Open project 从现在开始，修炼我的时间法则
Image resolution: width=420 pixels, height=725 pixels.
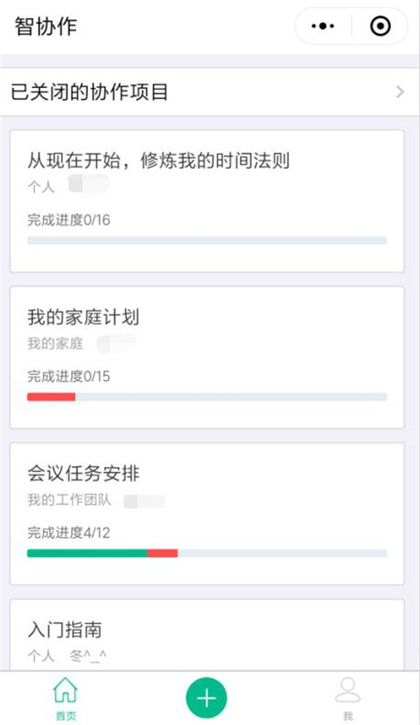pyautogui.click(x=158, y=161)
